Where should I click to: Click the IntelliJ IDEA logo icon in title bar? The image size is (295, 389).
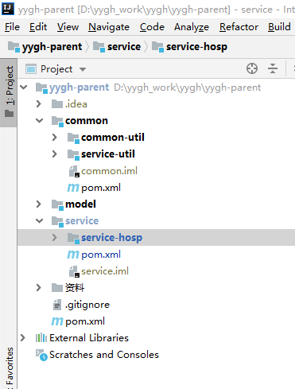click(x=8, y=9)
